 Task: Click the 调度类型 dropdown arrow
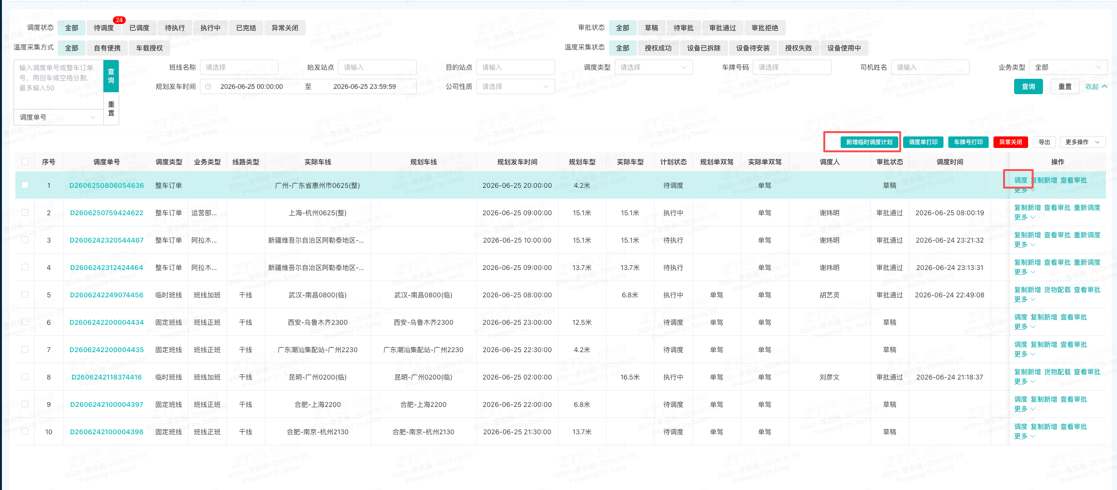[x=684, y=67]
